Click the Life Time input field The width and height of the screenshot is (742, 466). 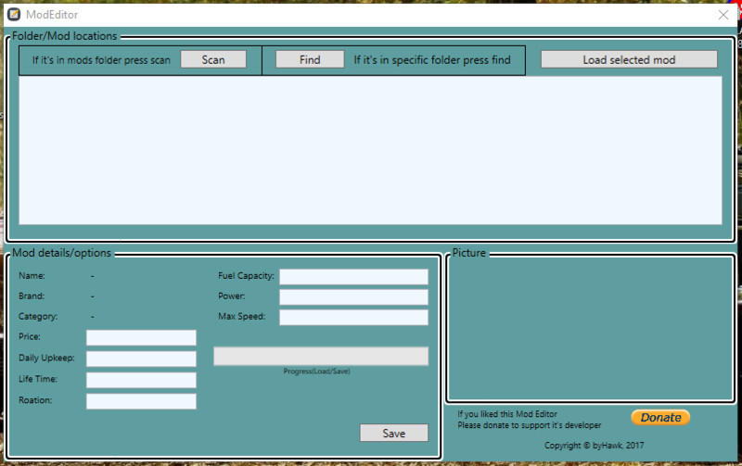click(141, 380)
